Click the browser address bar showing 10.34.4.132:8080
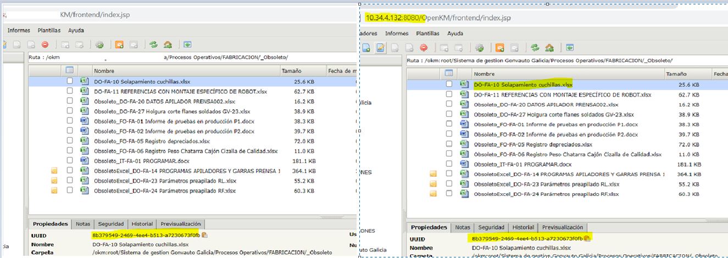728x258 pixels. [x=440, y=18]
